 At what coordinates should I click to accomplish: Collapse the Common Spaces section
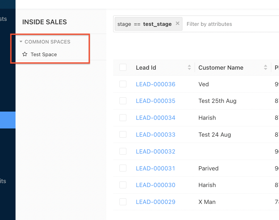pyautogui.click(x=21, y=42)
